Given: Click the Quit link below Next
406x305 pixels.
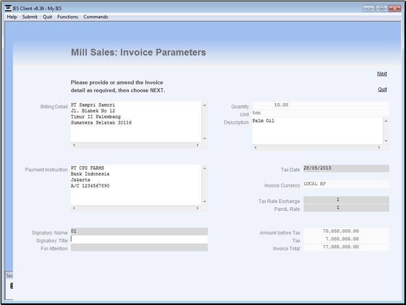Looking at the screenshot, I should 382,90.
